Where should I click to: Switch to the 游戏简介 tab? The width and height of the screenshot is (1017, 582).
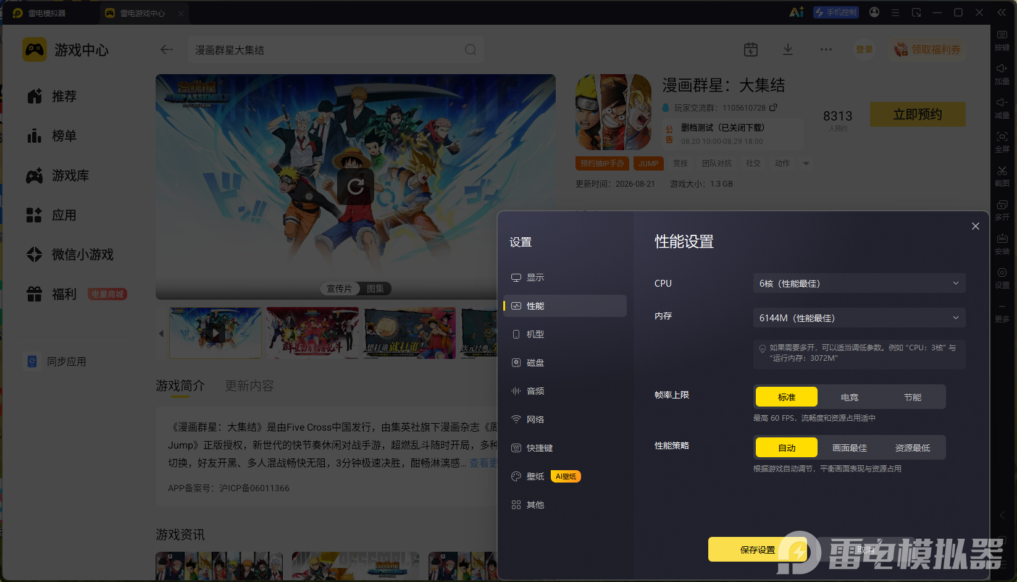[x=180, y=386]
